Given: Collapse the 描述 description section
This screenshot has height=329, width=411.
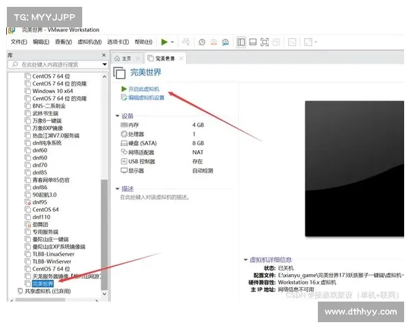Looking at the screenshot, I should tap(117, 188).
